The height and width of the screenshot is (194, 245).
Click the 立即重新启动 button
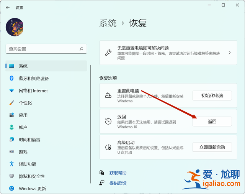click(212, 147)
